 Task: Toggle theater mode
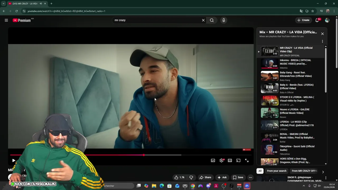[230, 160]
